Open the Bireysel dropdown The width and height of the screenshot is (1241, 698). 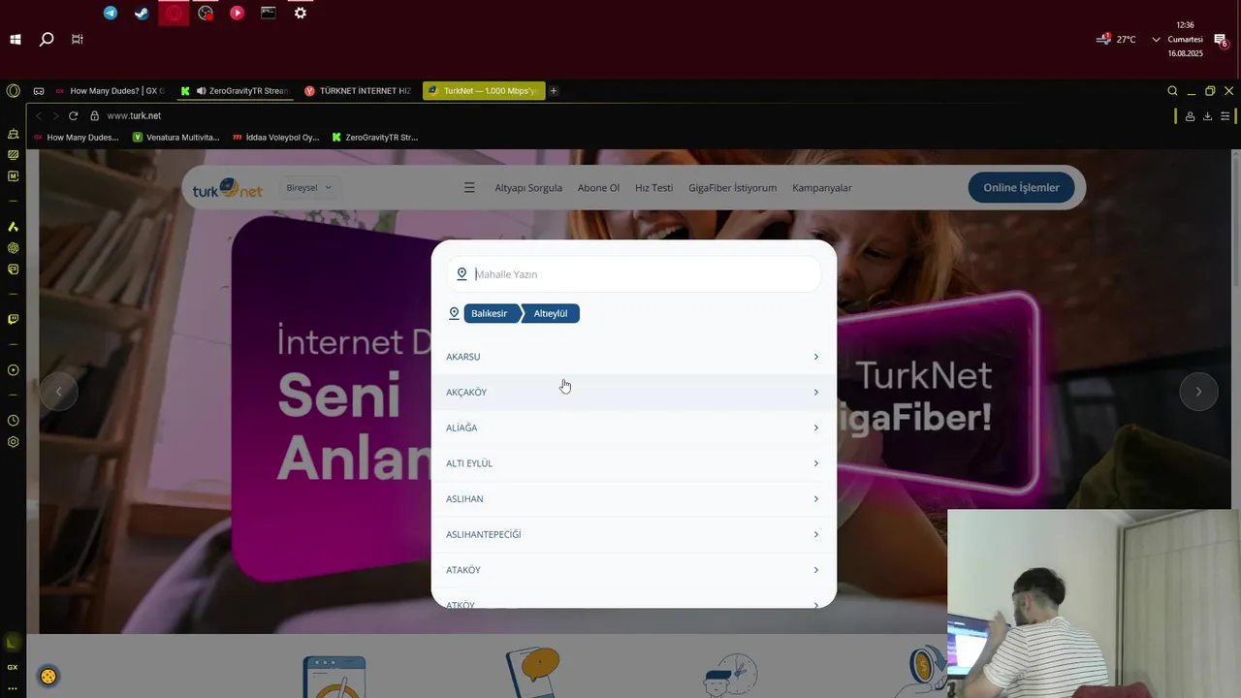309,187
